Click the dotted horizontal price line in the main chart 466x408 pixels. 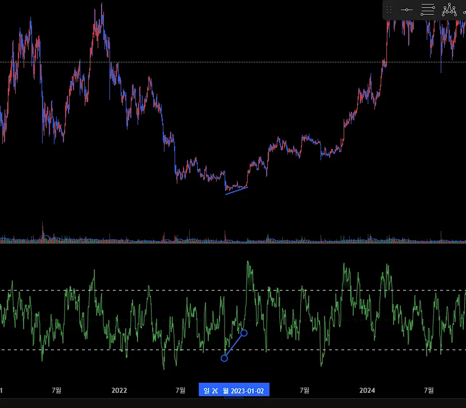(x=233, y=62)
